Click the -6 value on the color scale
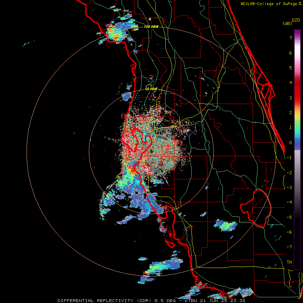The width and height of the screenshot is (303, 303). [289, 232]
